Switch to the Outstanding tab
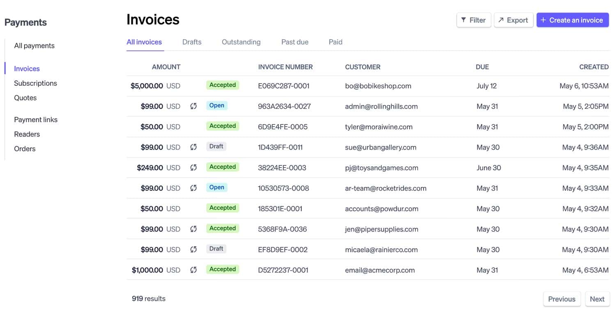 (241, 42)
